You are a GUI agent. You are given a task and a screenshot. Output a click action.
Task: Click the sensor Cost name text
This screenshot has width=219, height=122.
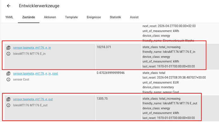coord(21,80)
